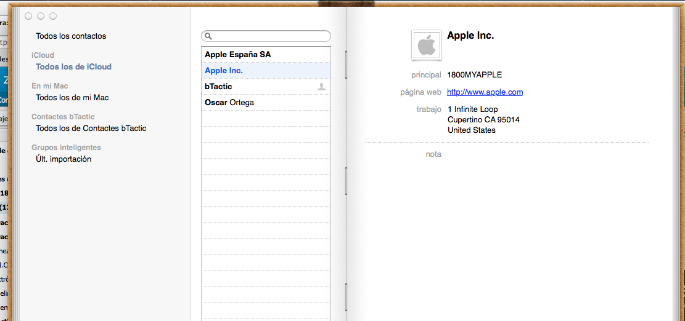Minimize the Contacts window

pos(41,16)
